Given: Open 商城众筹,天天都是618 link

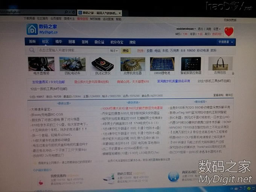Looking at the screenshot, I should (133, 81).
